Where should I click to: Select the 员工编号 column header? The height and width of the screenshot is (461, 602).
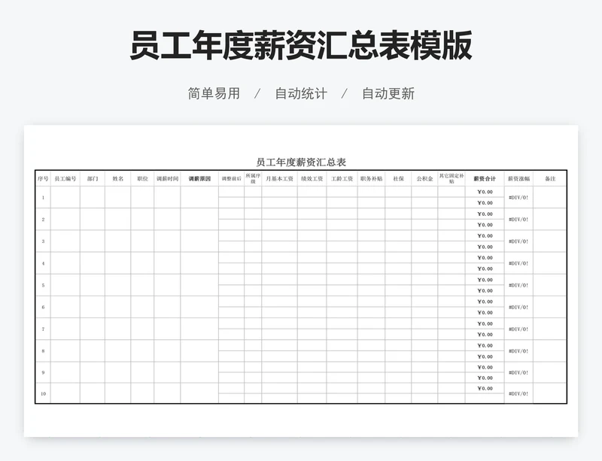point(65,179)
